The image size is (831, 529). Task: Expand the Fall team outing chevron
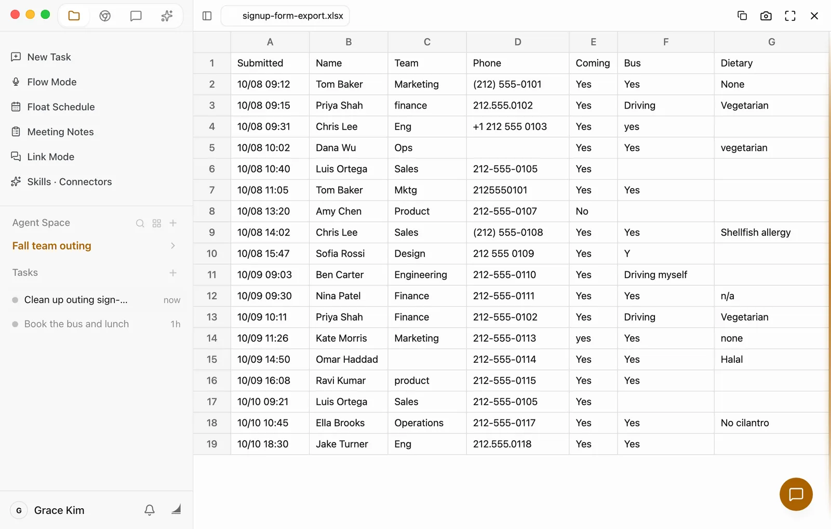173,245
